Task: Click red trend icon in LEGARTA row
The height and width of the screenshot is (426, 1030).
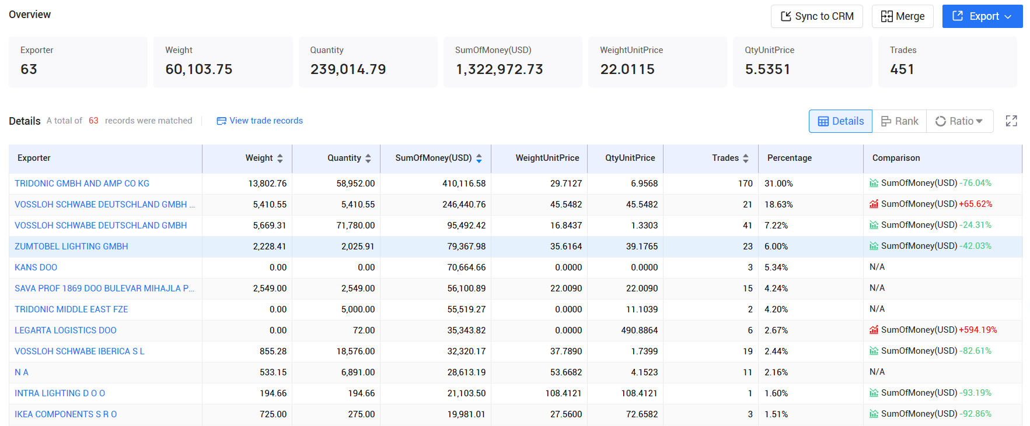Action: [874, 330]
